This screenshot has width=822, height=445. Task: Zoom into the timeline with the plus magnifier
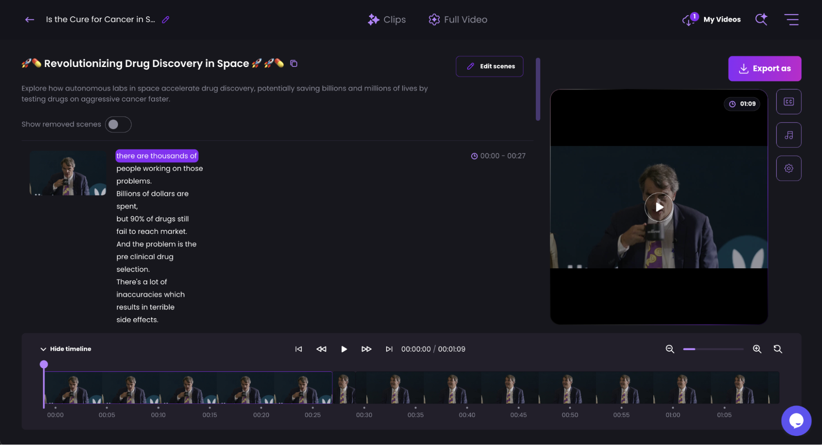point(757,349)
